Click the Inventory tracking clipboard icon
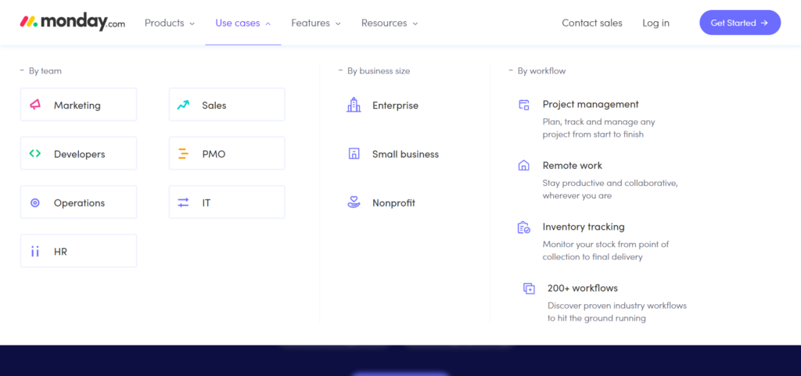 [x=523, y=227]
